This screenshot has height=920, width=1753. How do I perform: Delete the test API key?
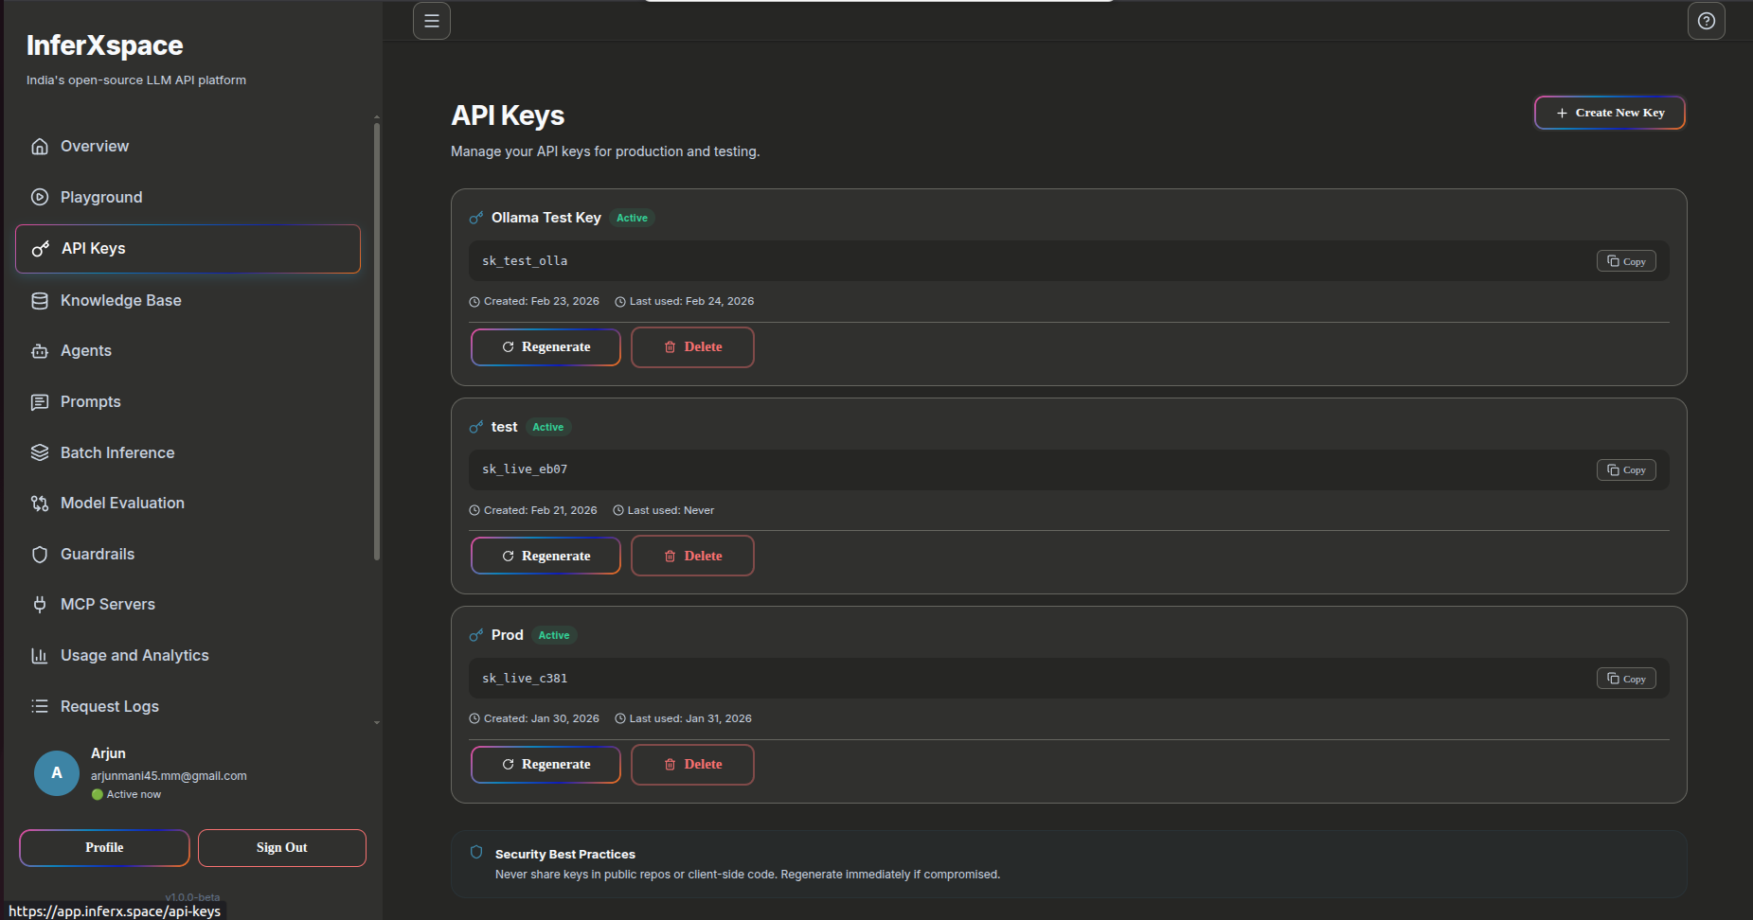pos(692,556)
